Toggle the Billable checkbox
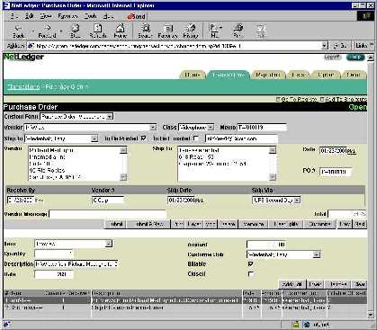This screenshot has width=377, height=330. coord(251,264)
